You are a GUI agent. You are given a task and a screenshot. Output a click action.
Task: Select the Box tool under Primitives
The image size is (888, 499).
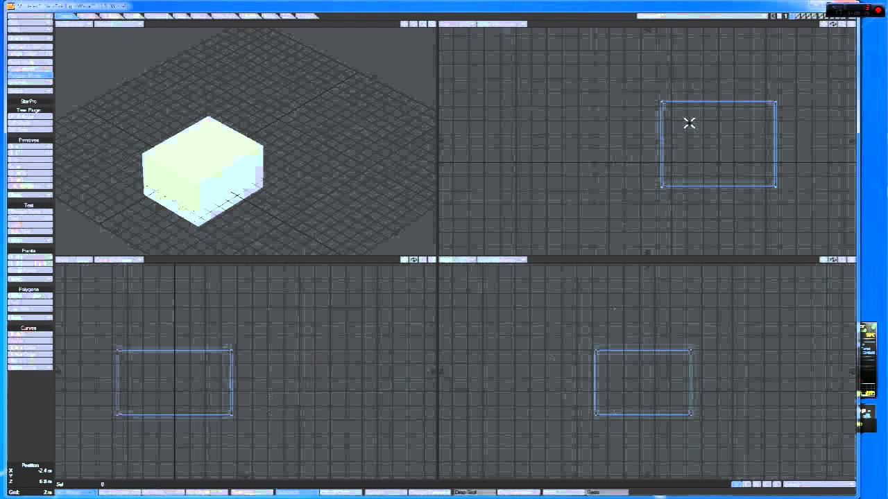[x=30, y=146]
